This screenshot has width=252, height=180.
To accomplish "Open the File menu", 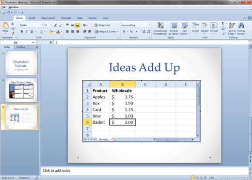I will click(3, 7).
